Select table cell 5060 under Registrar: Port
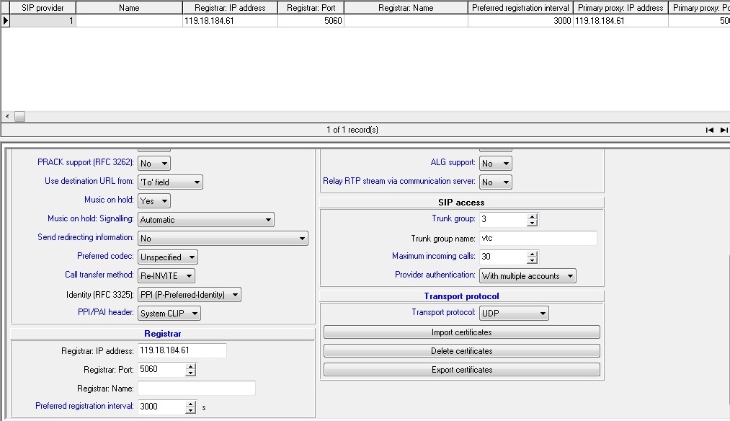730x421 pixels. (x=311, y=20)
